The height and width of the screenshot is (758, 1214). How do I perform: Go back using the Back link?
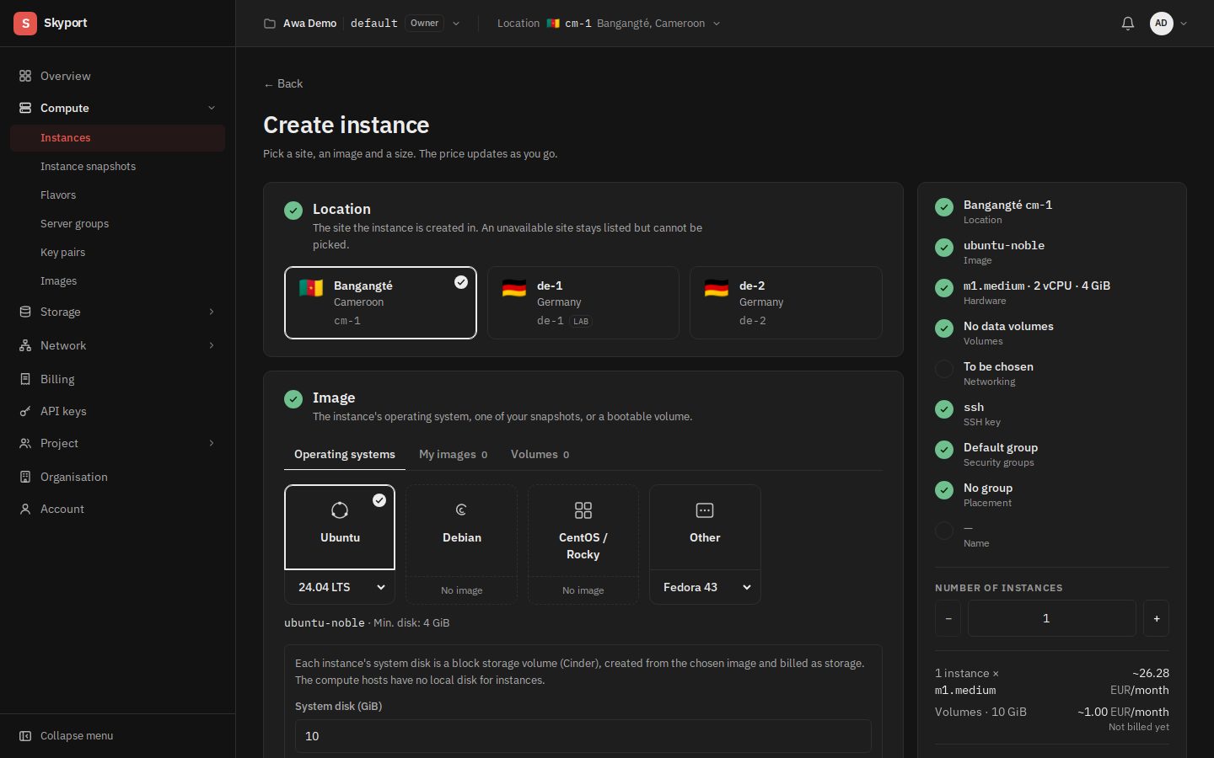click(x=283, y=83)
